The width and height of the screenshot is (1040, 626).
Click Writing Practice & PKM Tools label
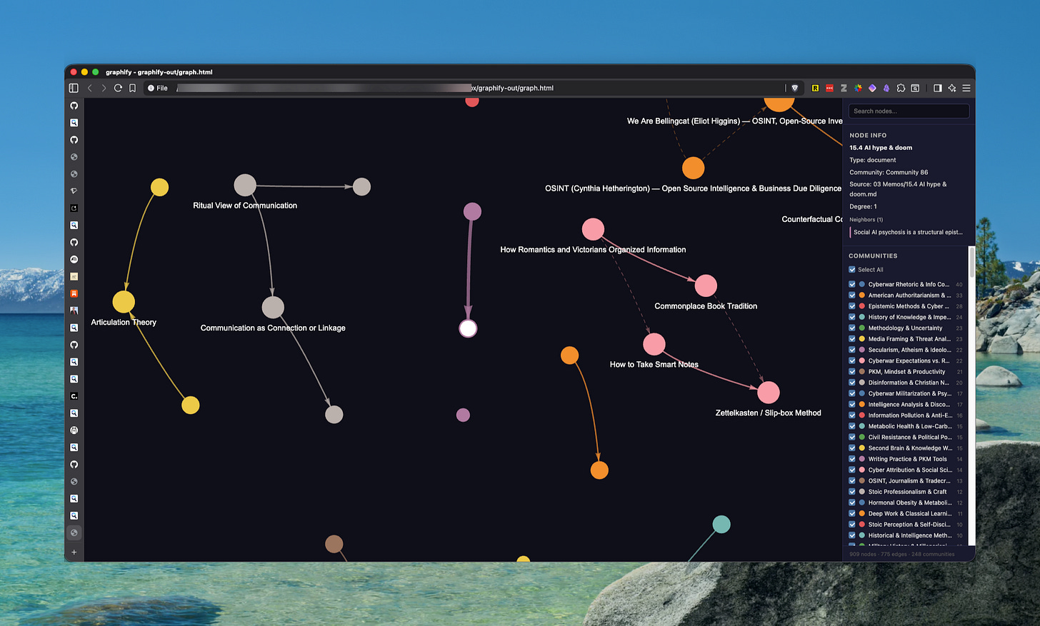click(908, 459)
